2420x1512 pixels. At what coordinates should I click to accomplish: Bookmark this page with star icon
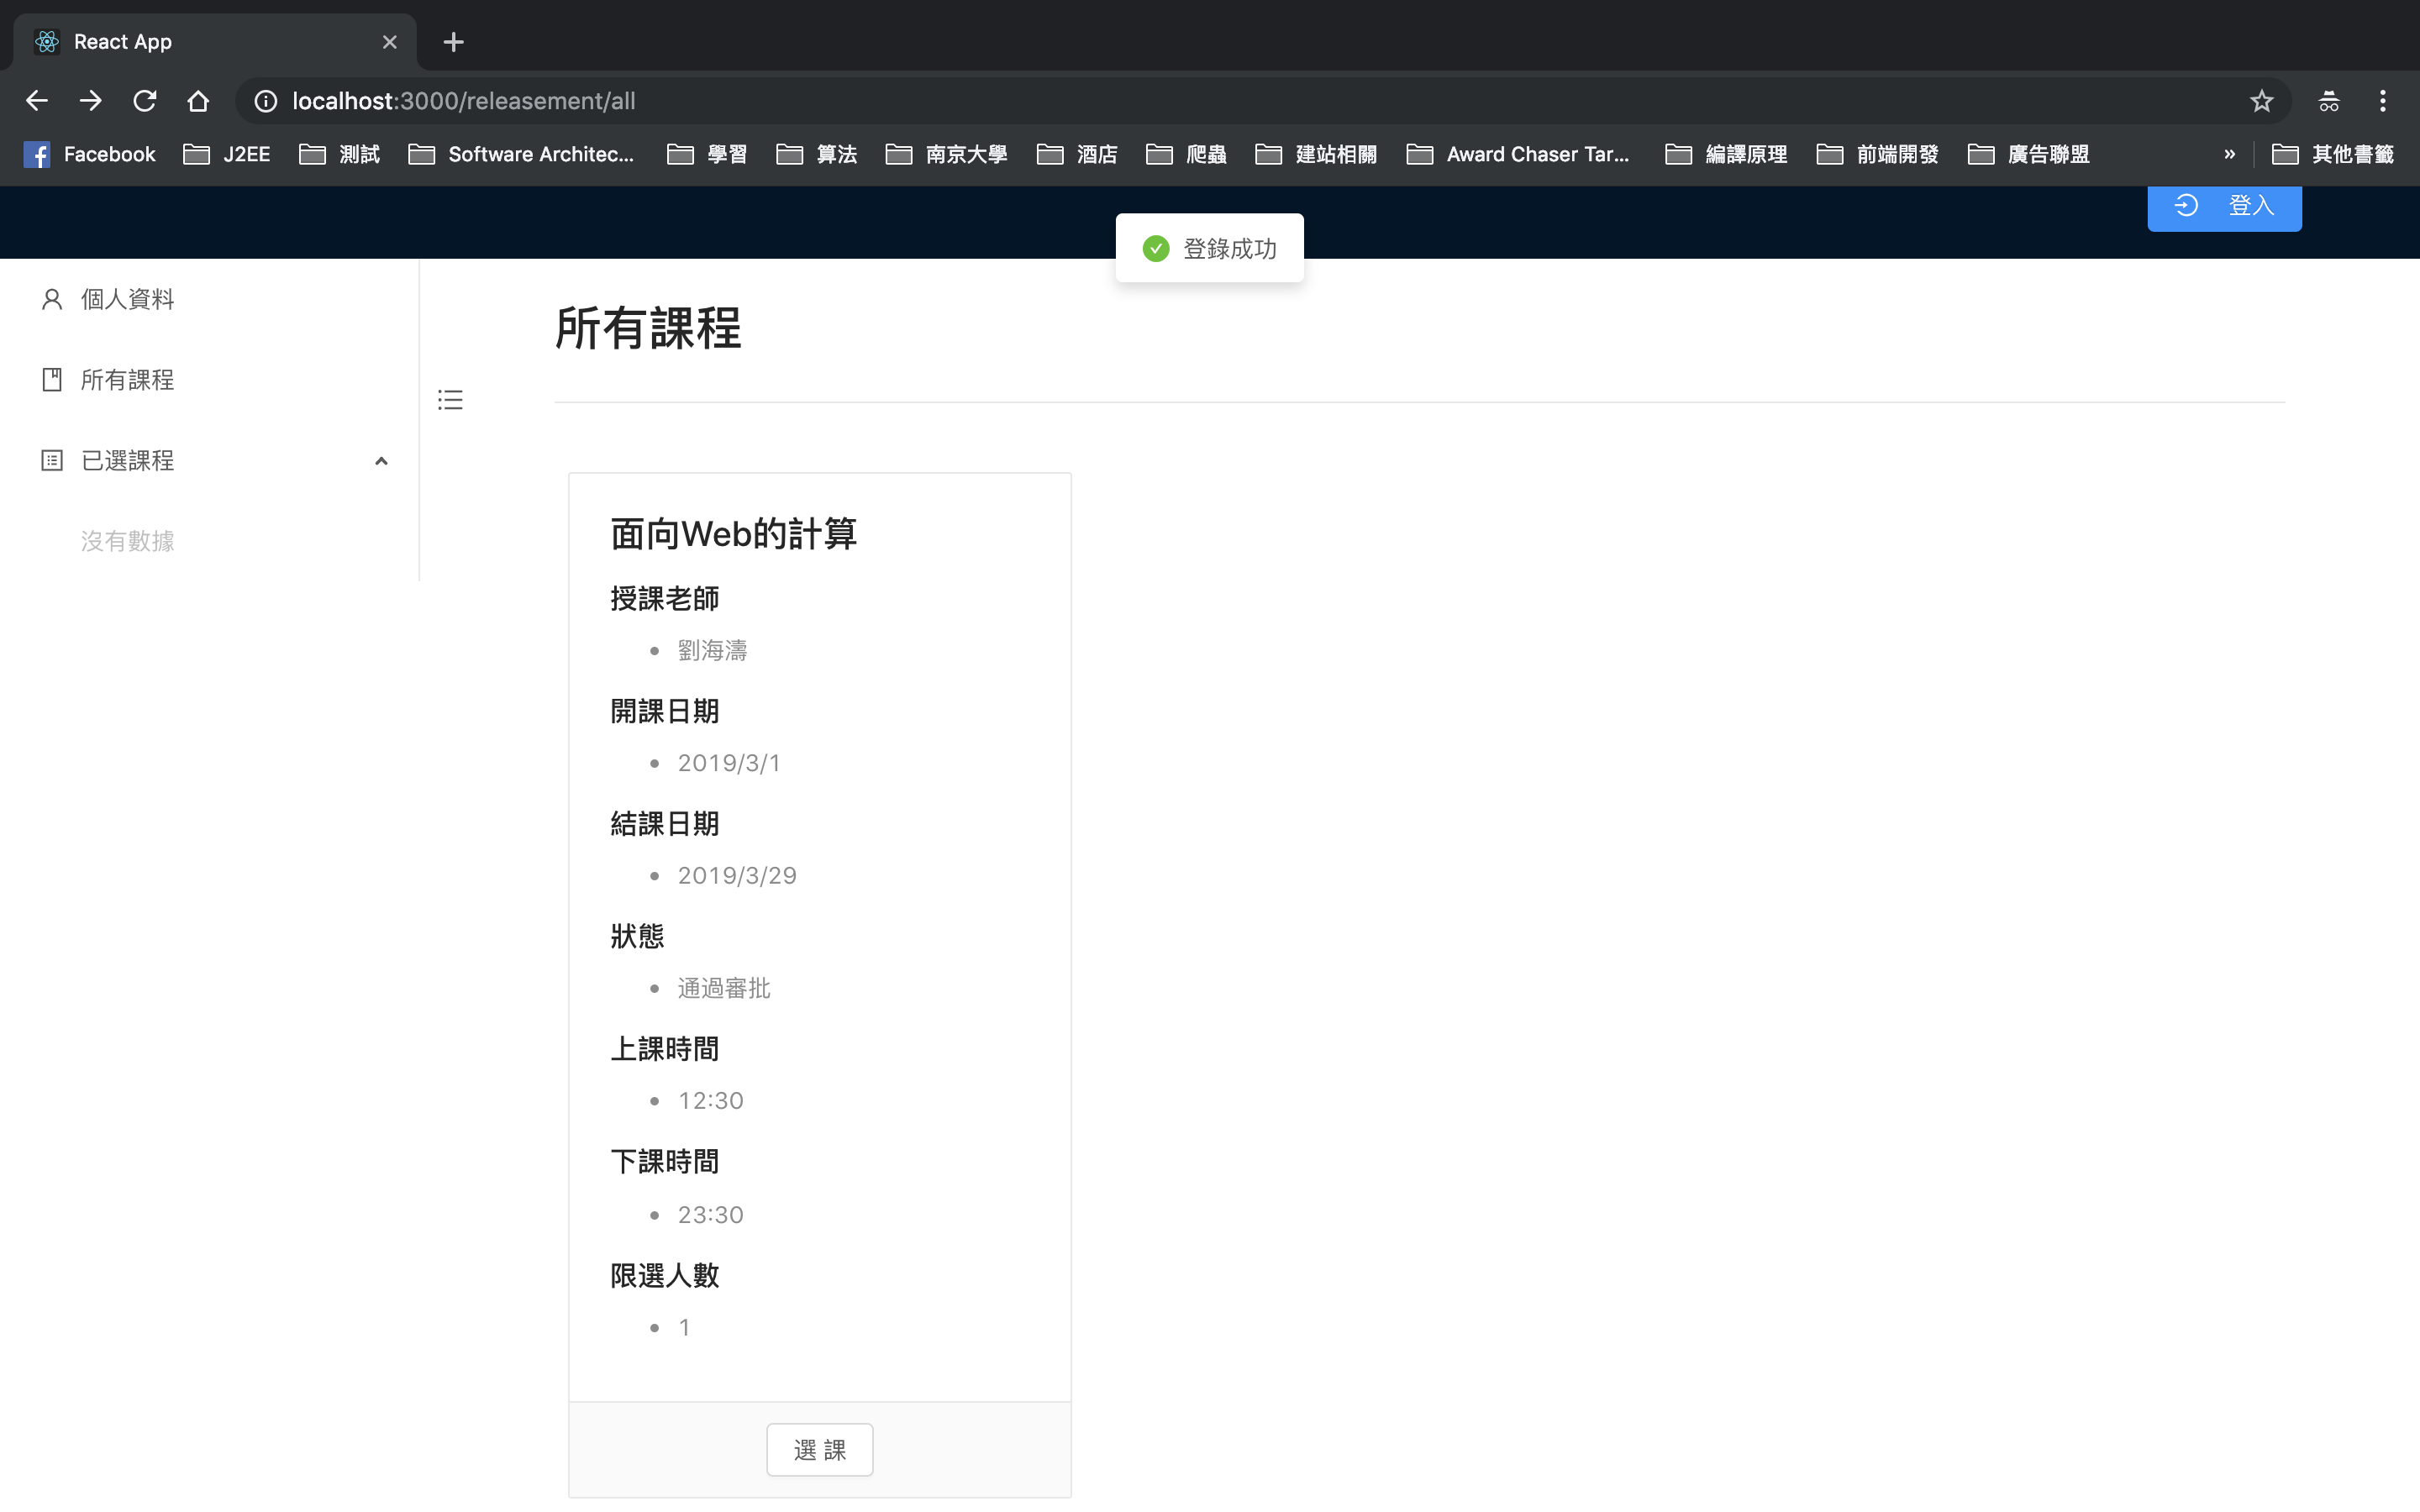[2261, 101]
